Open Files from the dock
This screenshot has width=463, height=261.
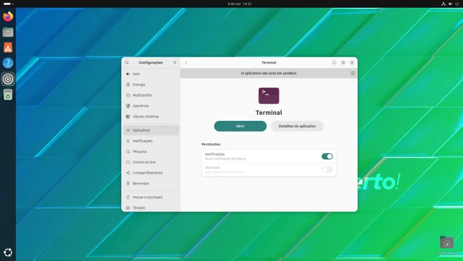point(8,32)
